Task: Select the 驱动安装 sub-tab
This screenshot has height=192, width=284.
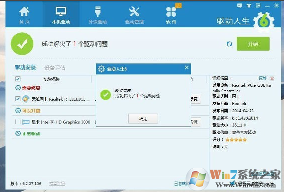Action: pyautogui.click(x=25, y=67)
